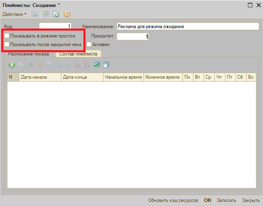The image size is (263, 206).
Task: Click the find-in-list icon in top toolbar
Action: 35,14
